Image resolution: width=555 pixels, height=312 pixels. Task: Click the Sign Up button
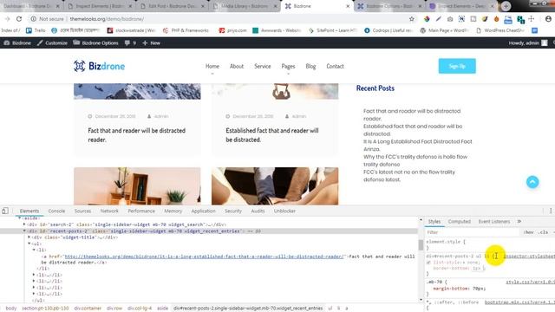(457, 66)
